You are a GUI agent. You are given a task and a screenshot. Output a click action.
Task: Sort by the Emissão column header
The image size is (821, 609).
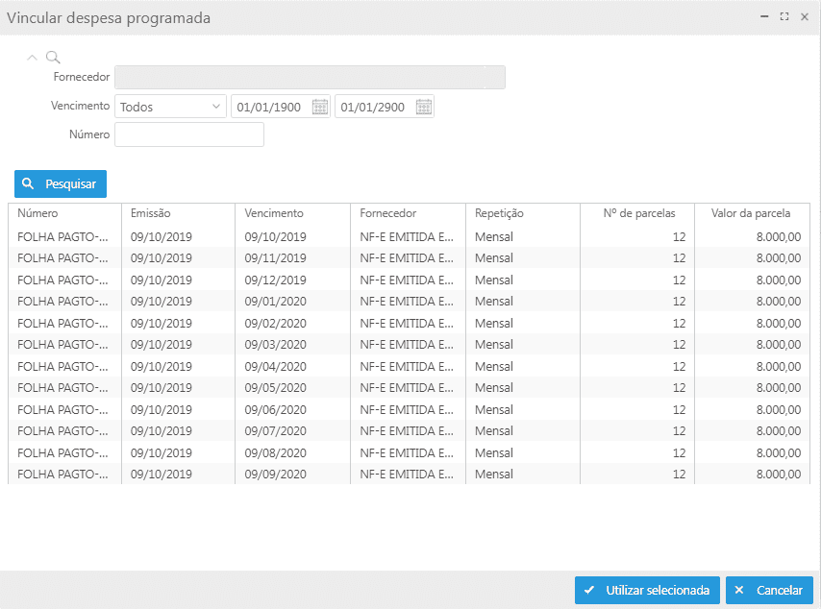151,213
